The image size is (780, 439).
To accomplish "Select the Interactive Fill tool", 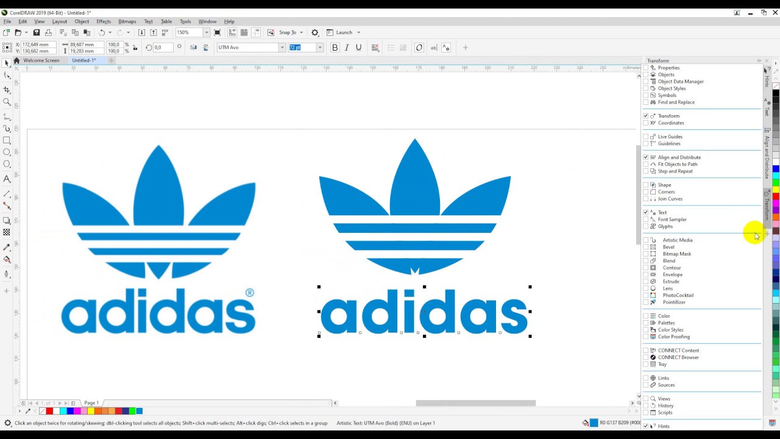I will click(7, 259).
